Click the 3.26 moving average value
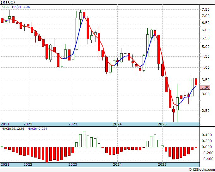The image size is (215, 172). (x=27, y=7)
